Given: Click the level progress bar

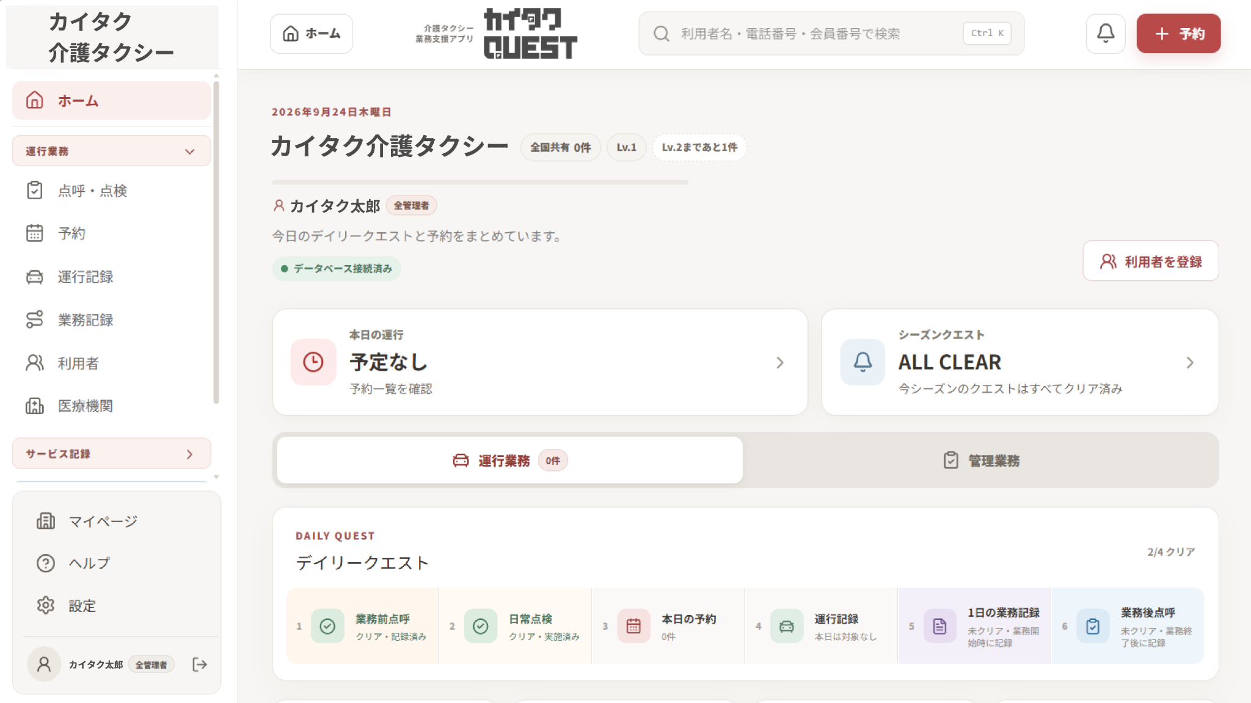Looking at the screenshot, I should 480,182.
